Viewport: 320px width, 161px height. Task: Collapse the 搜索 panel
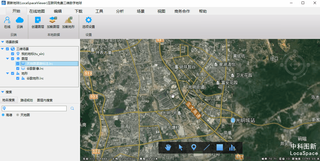(x=2, y=92)
